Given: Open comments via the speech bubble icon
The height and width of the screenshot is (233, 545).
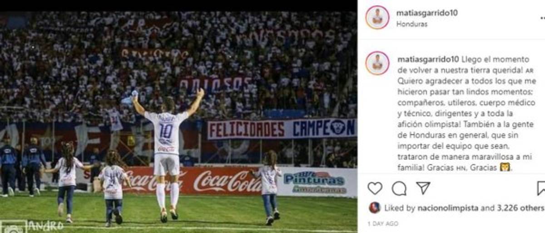Looking at the screenshot, I should click(399, 188).
